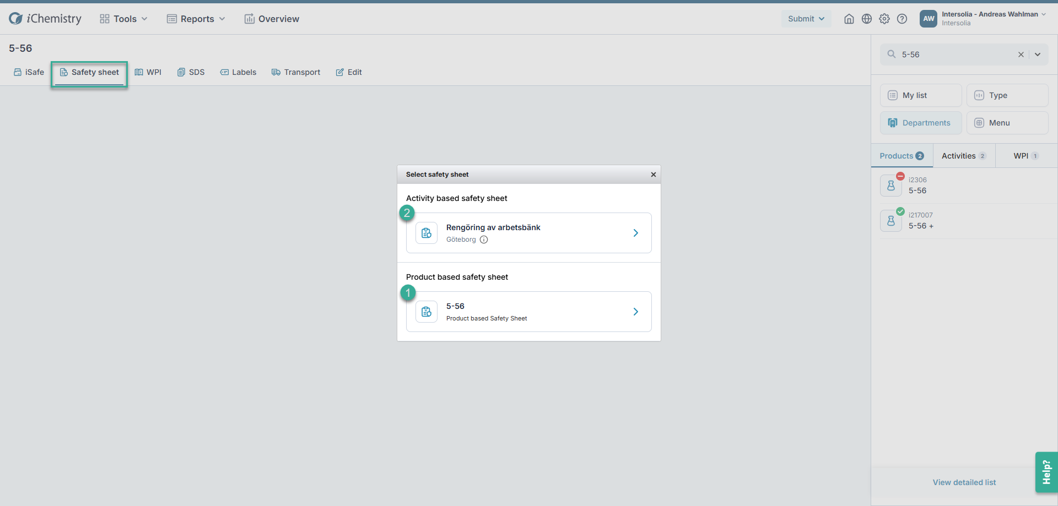Click the help question mark icon
The width and height of the screenshot is (1058, 506).
click(902, 19)
